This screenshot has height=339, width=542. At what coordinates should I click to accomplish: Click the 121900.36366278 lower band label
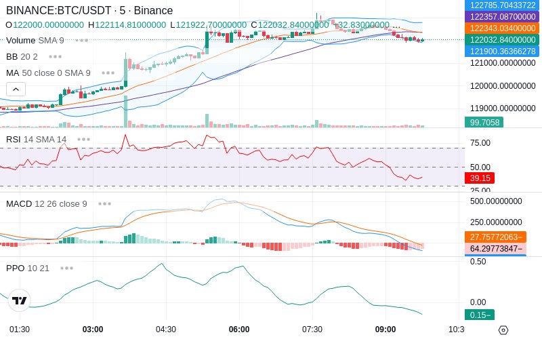[x=503, y=52]
